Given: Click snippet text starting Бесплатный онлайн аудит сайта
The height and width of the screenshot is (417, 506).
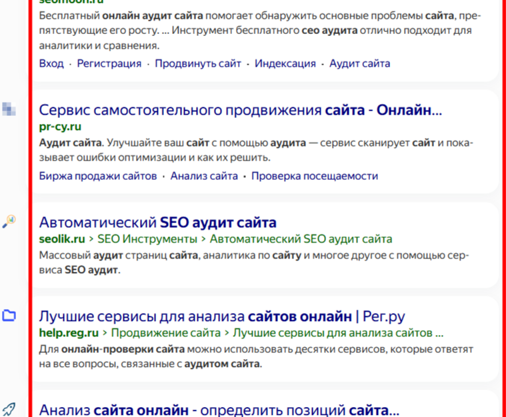Looking at the screenshot, I should (260, 31).
